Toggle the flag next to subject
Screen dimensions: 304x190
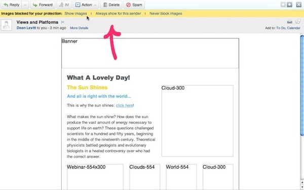pyautogui.click(x=62, y=22)
